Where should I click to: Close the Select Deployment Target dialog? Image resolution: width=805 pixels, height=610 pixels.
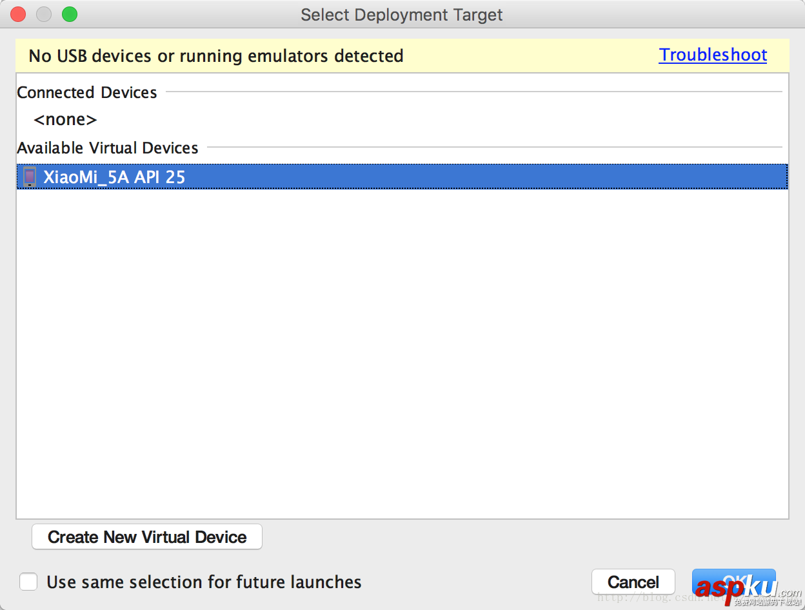coord(18,14)
